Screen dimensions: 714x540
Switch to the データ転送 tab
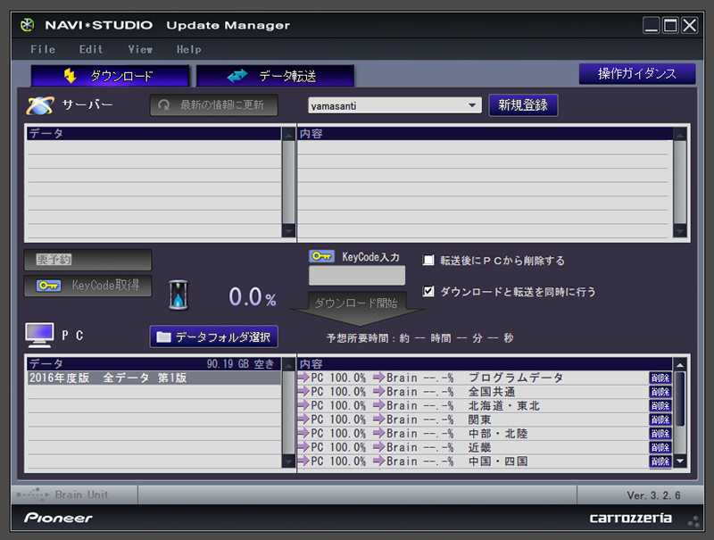point(275,76)
